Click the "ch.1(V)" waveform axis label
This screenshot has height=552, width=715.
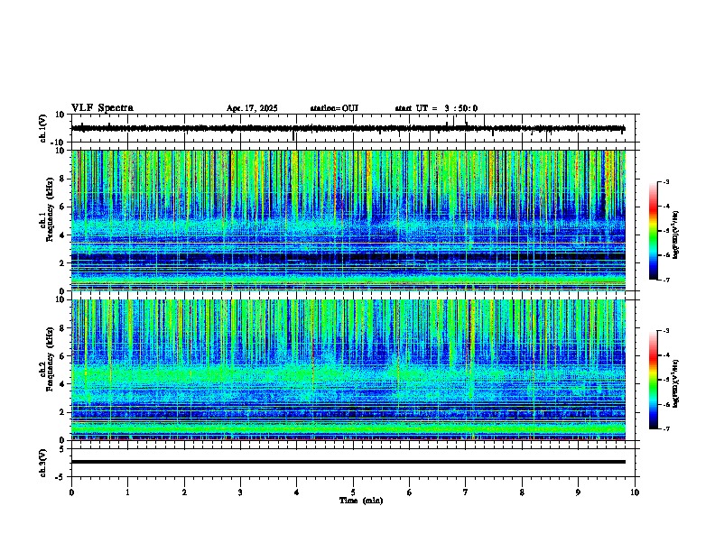[x=42, y=128]
